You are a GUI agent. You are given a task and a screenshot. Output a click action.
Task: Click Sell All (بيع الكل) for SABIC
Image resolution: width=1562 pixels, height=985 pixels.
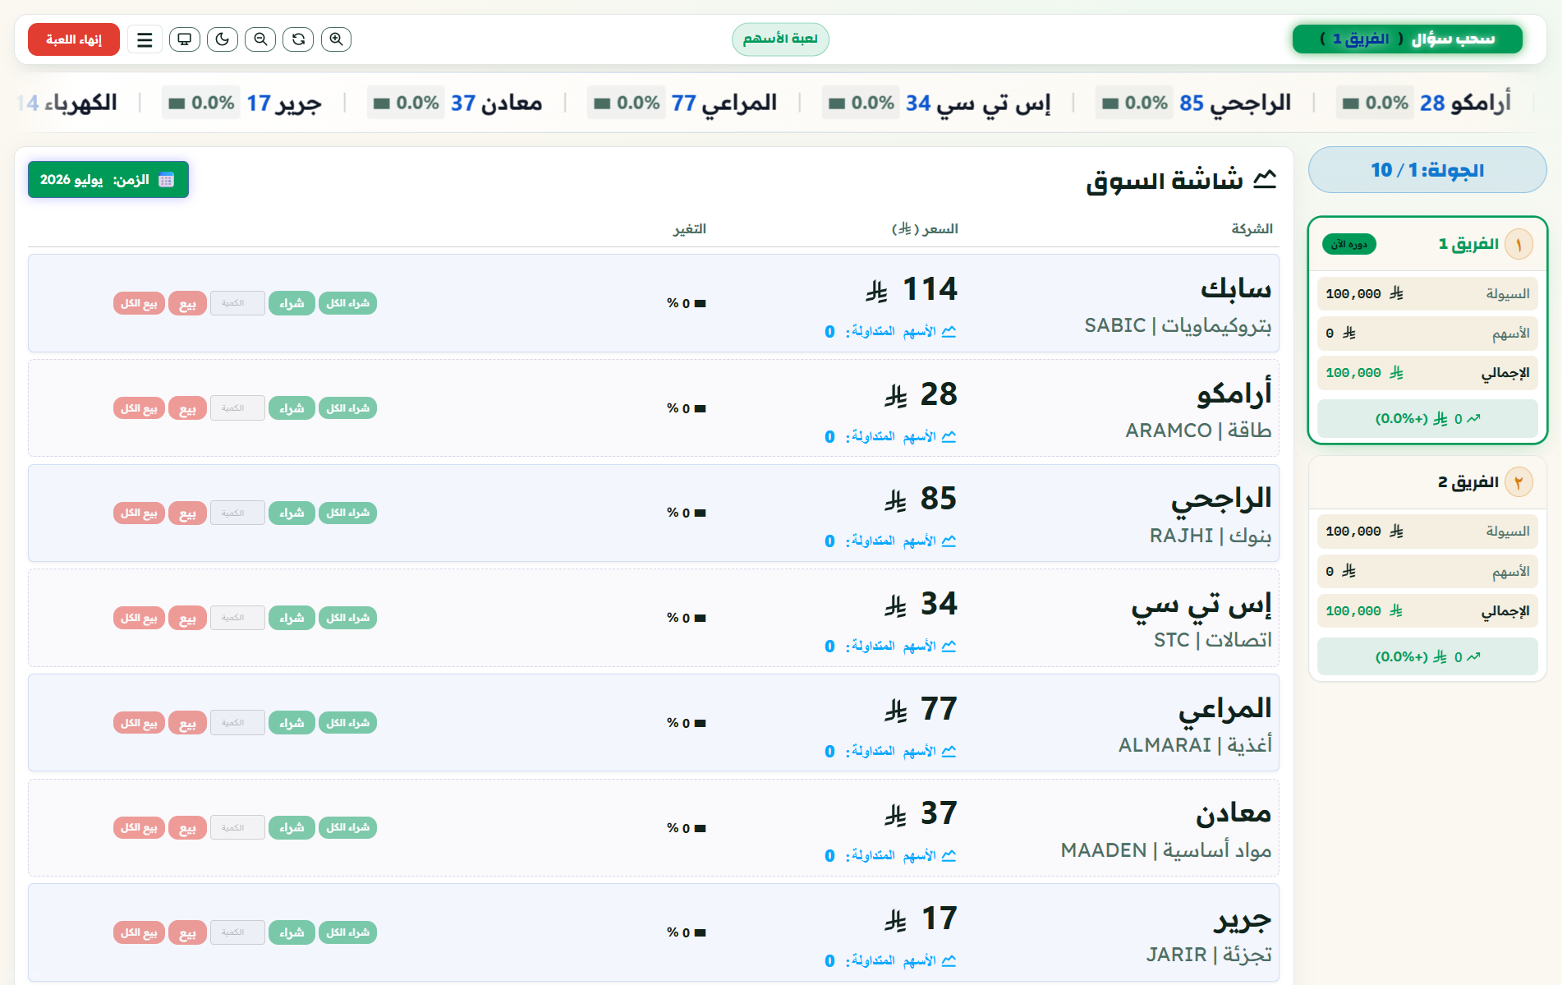(139, 303)
